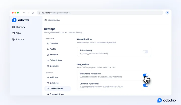The height and width of the screenshot is (105, 181).
Task: Click the lock icon in address bar
Action: coord(39,13)
